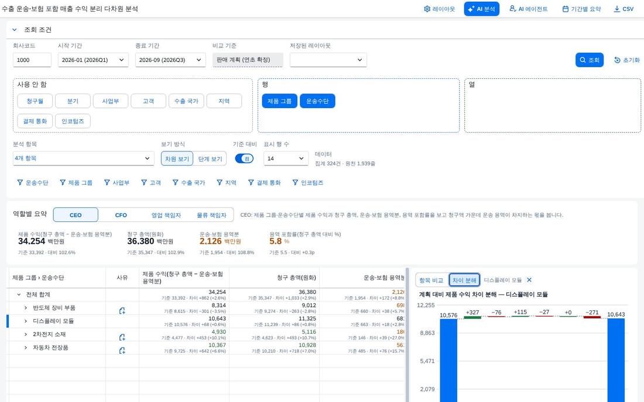Screen dimensions: 644x402
Task: Click the 제품 그룹 row chip
Action: (x=279, y=101)
